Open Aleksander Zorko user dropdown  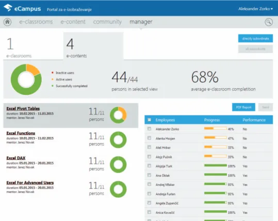coord(255,9)
